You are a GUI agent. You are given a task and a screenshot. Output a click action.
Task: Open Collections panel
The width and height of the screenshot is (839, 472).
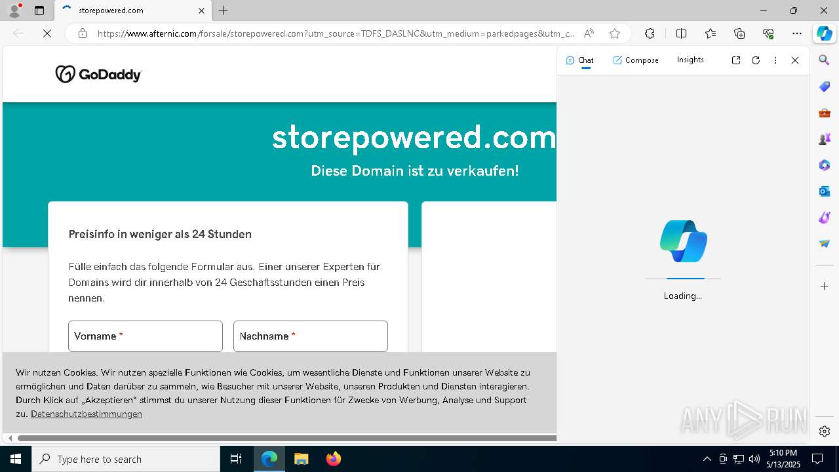[x=739, y=33]
